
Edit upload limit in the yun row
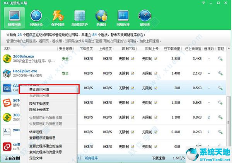click(156, 132)
